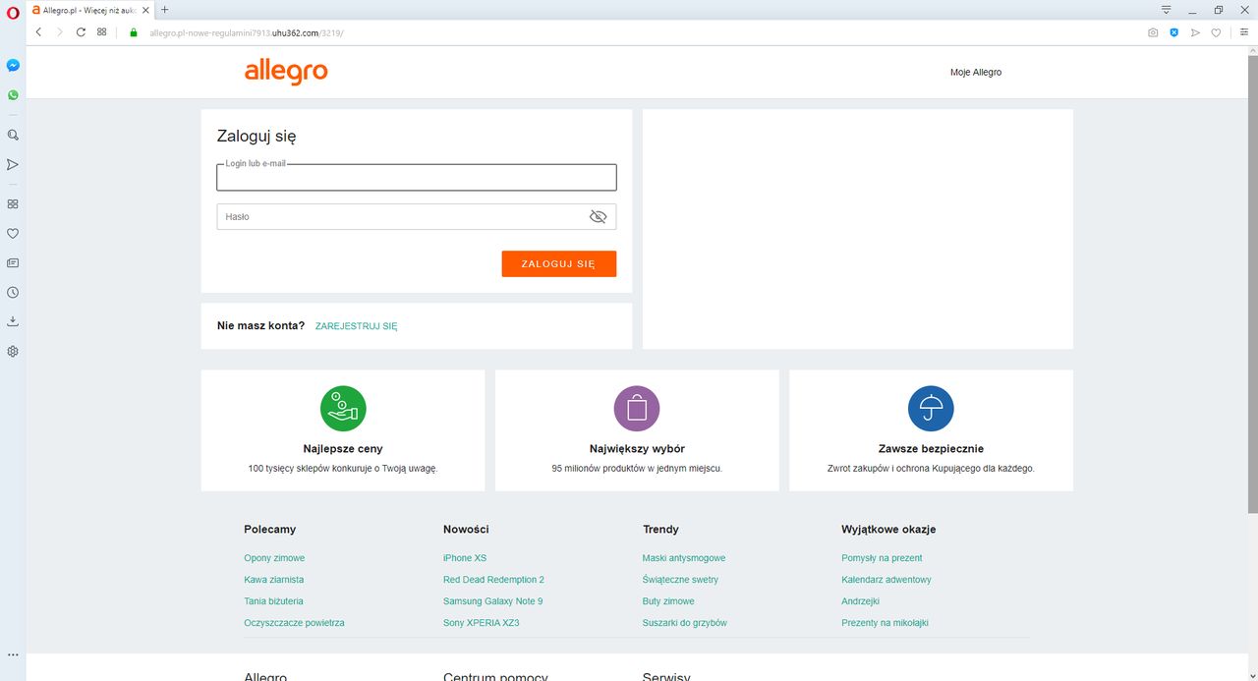Viewport: 1258px width, 681px height.
Task: Open the Samsung Galaxy Note 9 link
Action: click(492, 601)
